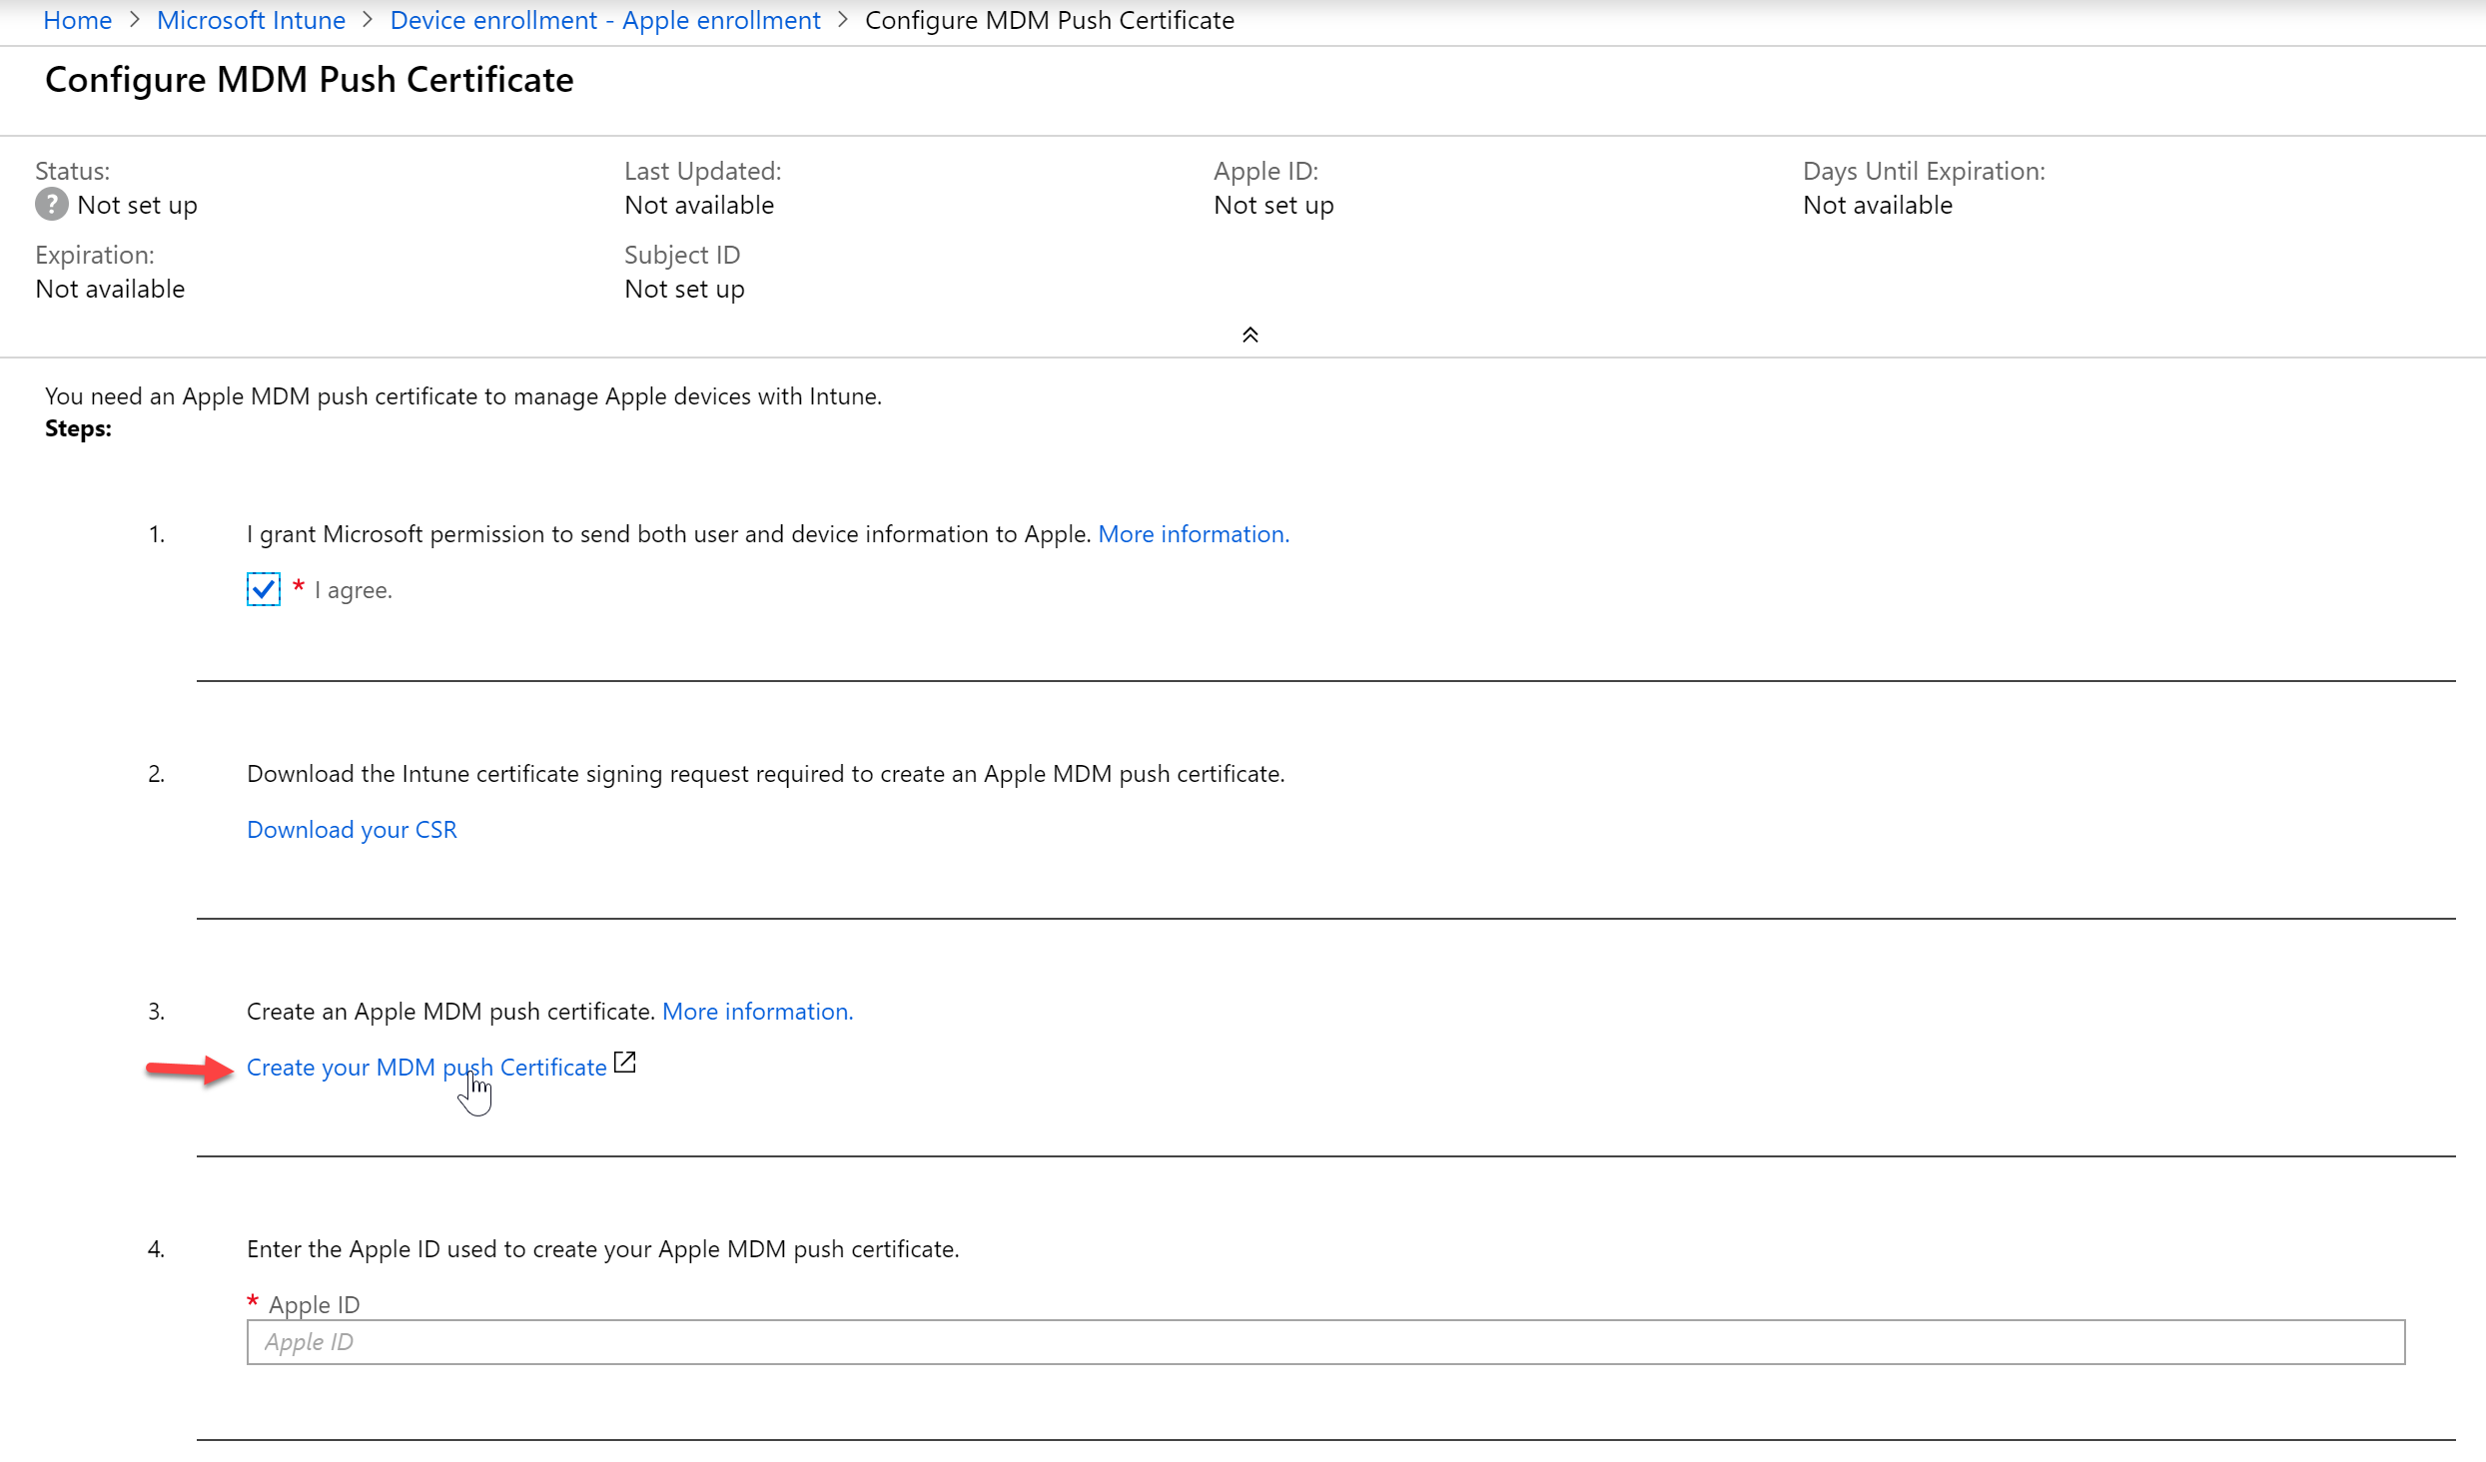Uncheck the I agree checkbox

click(x=264, y=589)
